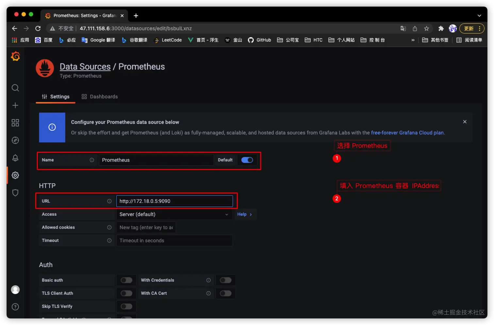Open the Chrome three-dot menu

pyautogui.click(x=480, y=29)
